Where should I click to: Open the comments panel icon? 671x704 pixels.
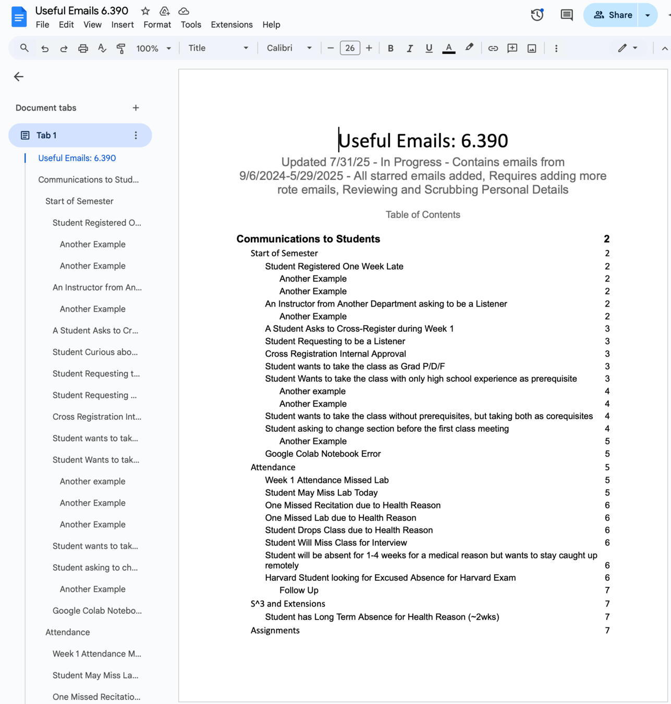click(x=566, y=15)
